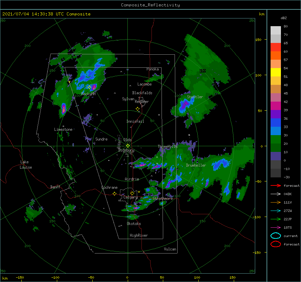The height and width of the screenshot is (282, 301).
Task: Click the Limestone label
Action: point(63,129)
